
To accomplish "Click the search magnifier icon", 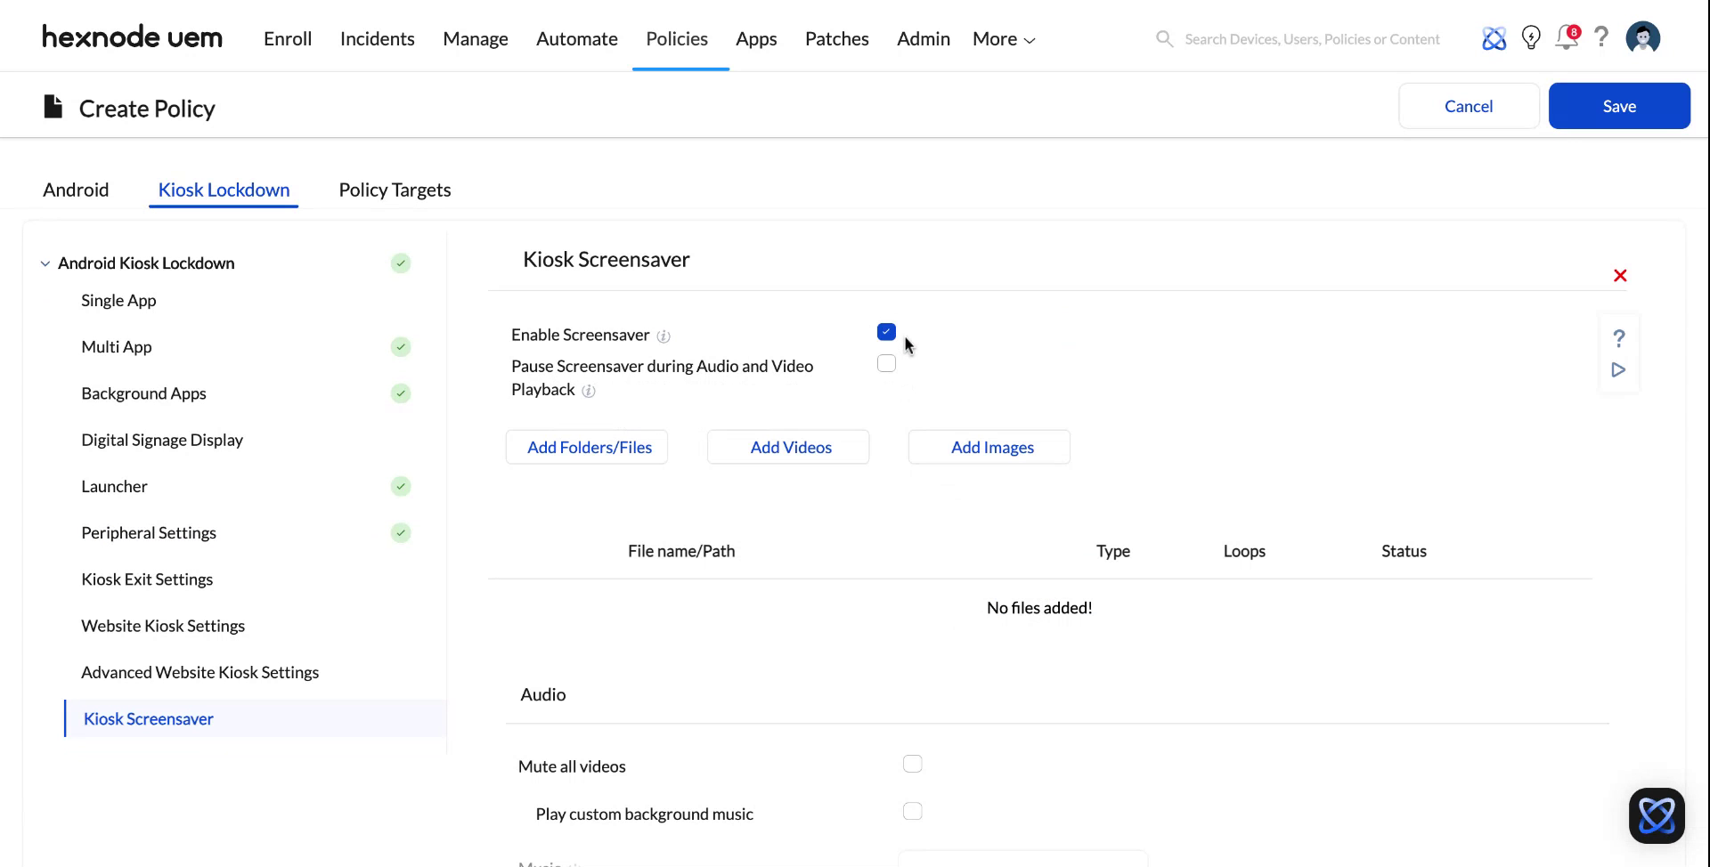I will coord(1164,38).
